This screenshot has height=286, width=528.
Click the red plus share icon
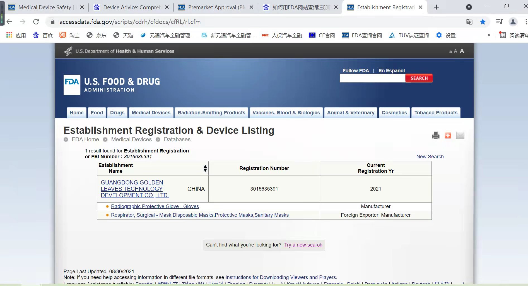point(448,135)
